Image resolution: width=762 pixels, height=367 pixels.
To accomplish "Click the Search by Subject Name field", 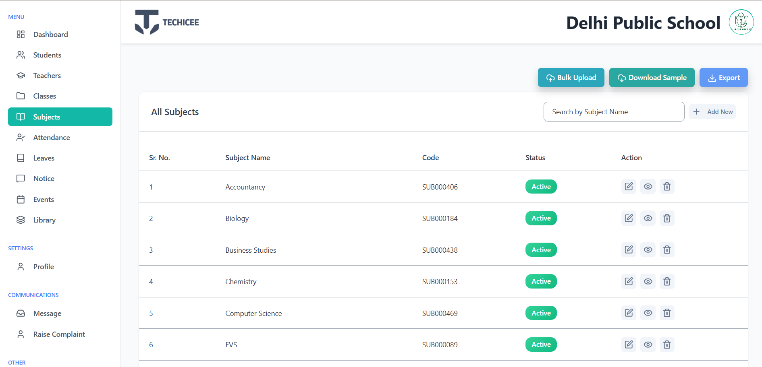I will click(613, 111).
